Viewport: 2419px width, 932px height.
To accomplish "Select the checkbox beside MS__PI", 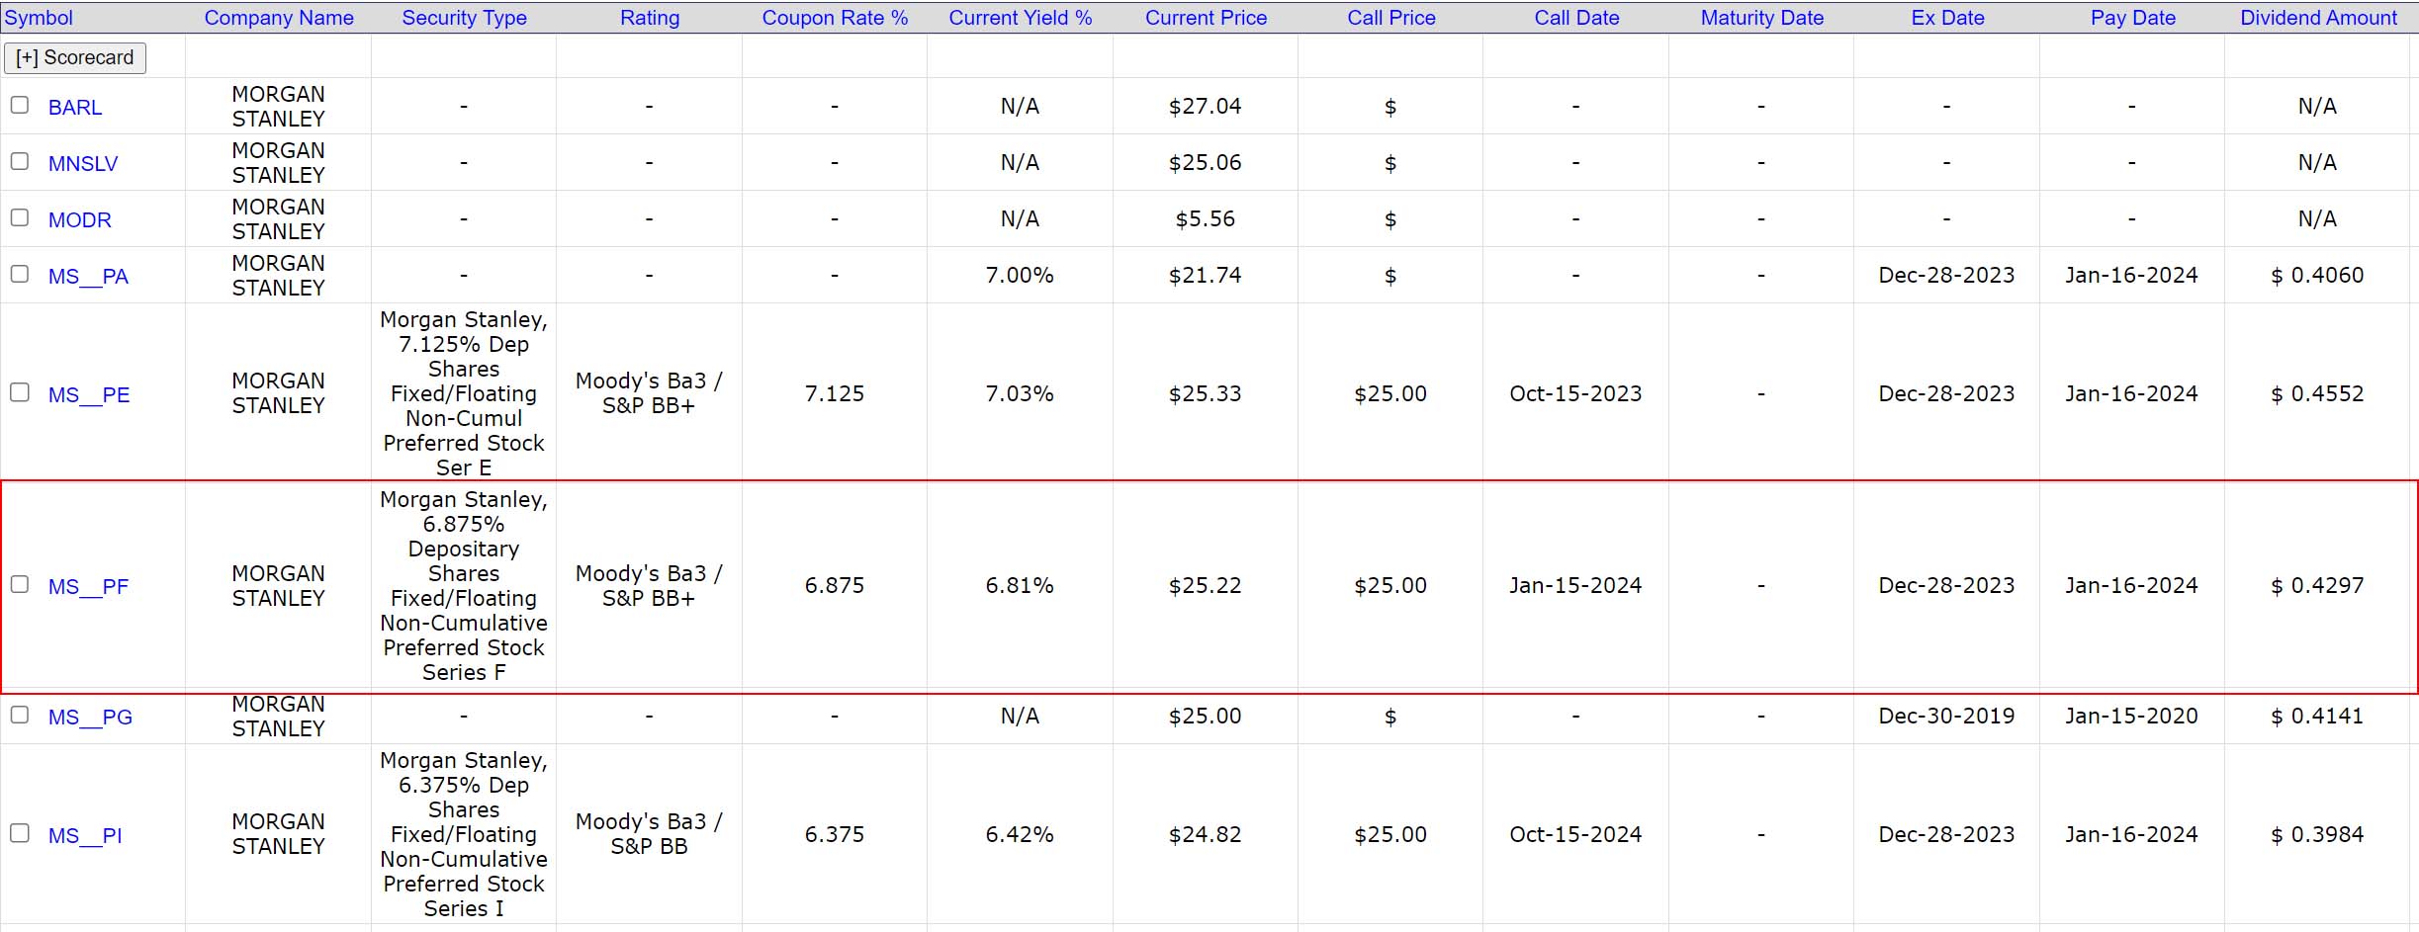I will click(x=20, y=833).
